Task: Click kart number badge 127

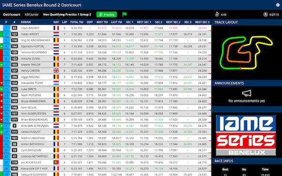Action: (14, 34)
